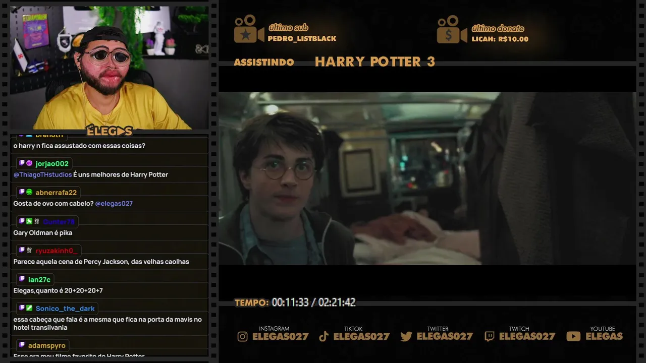
Task: Open the YouTube play logo icon
Action: pos(573,336)
